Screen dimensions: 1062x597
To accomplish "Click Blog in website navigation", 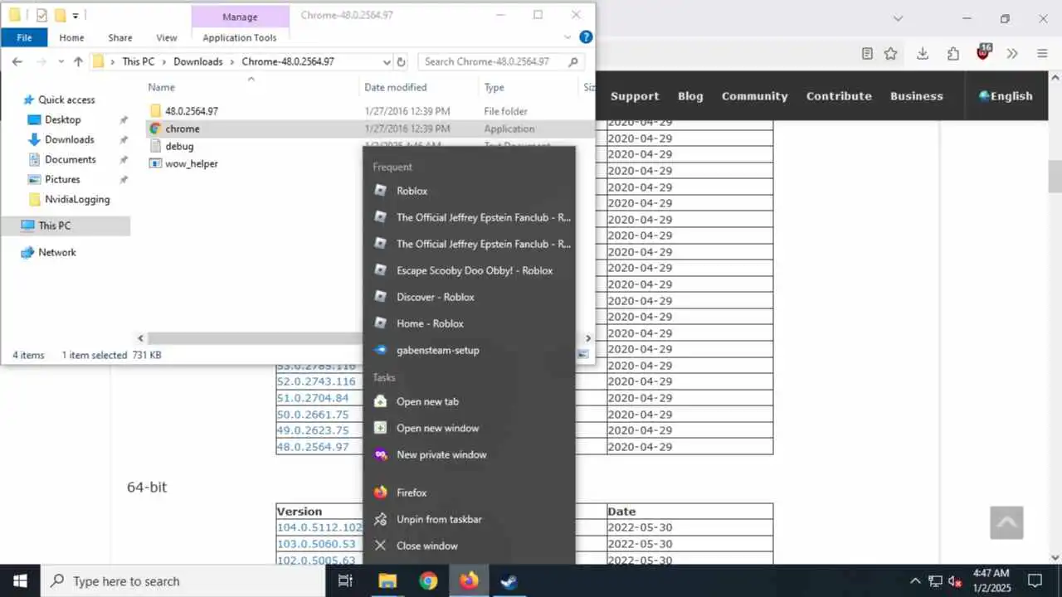I will tap(690, 96).
